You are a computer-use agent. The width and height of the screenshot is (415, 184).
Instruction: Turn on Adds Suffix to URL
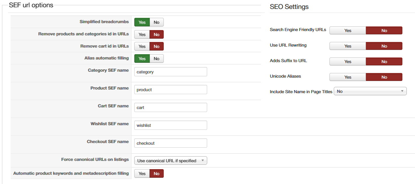[347, 61]
